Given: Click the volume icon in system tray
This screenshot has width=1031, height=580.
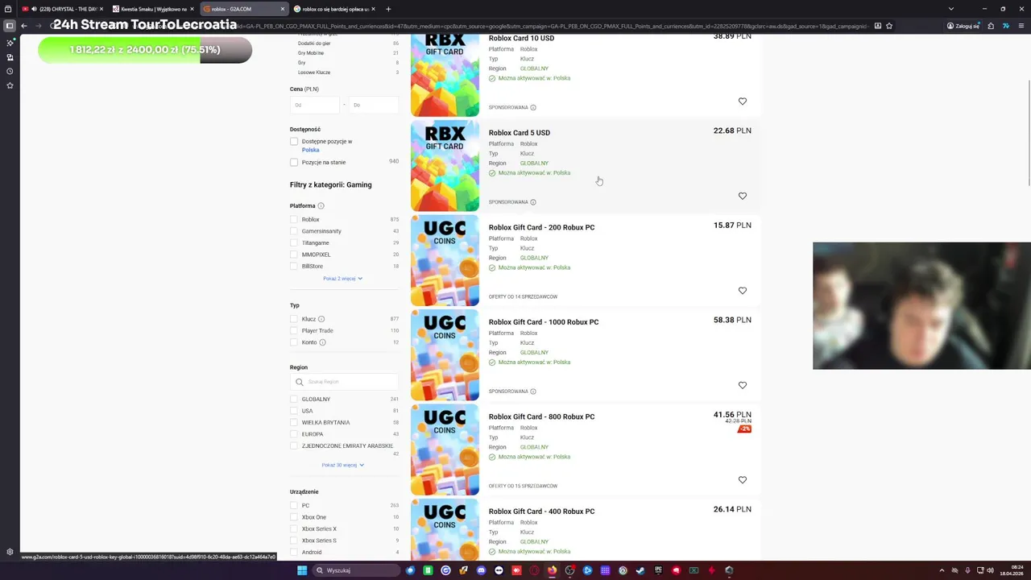Looking at the screenshot, I should point(990,570).
